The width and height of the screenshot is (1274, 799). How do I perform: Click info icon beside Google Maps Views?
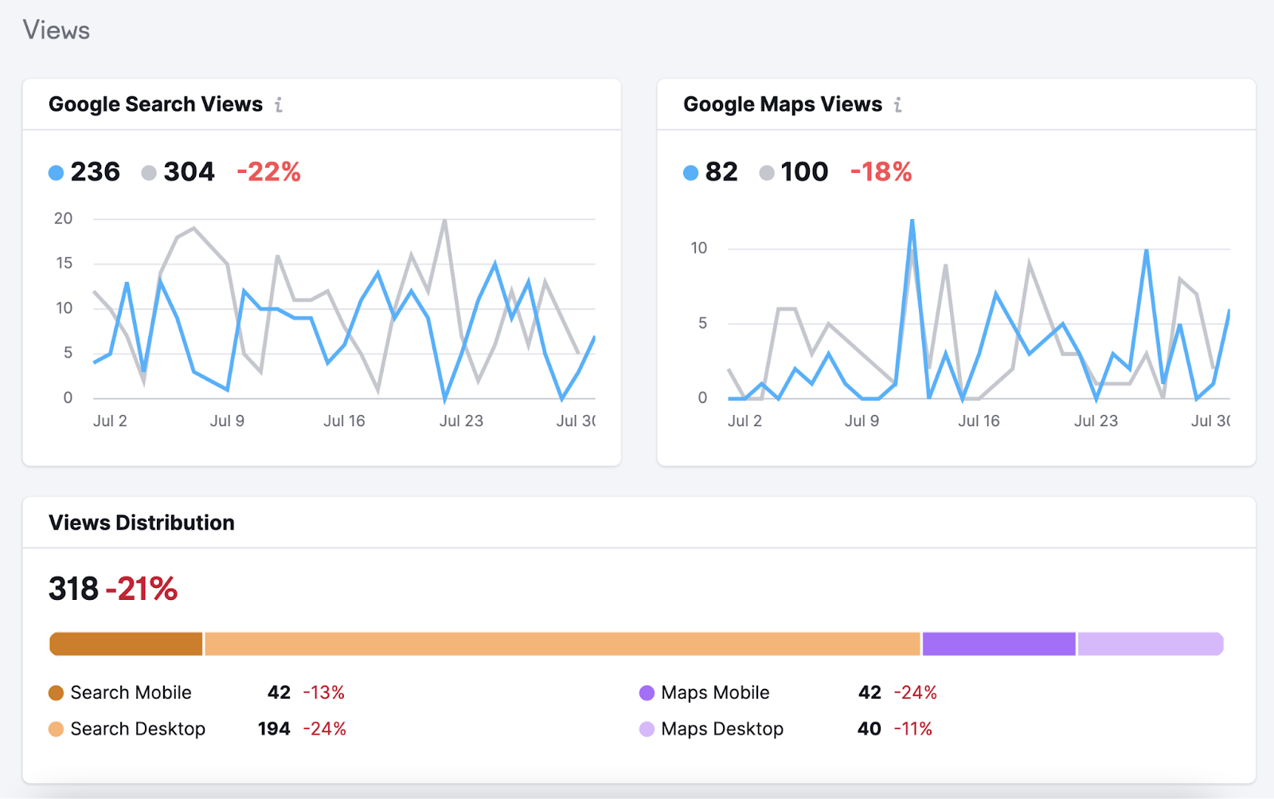tap(898, 104)
